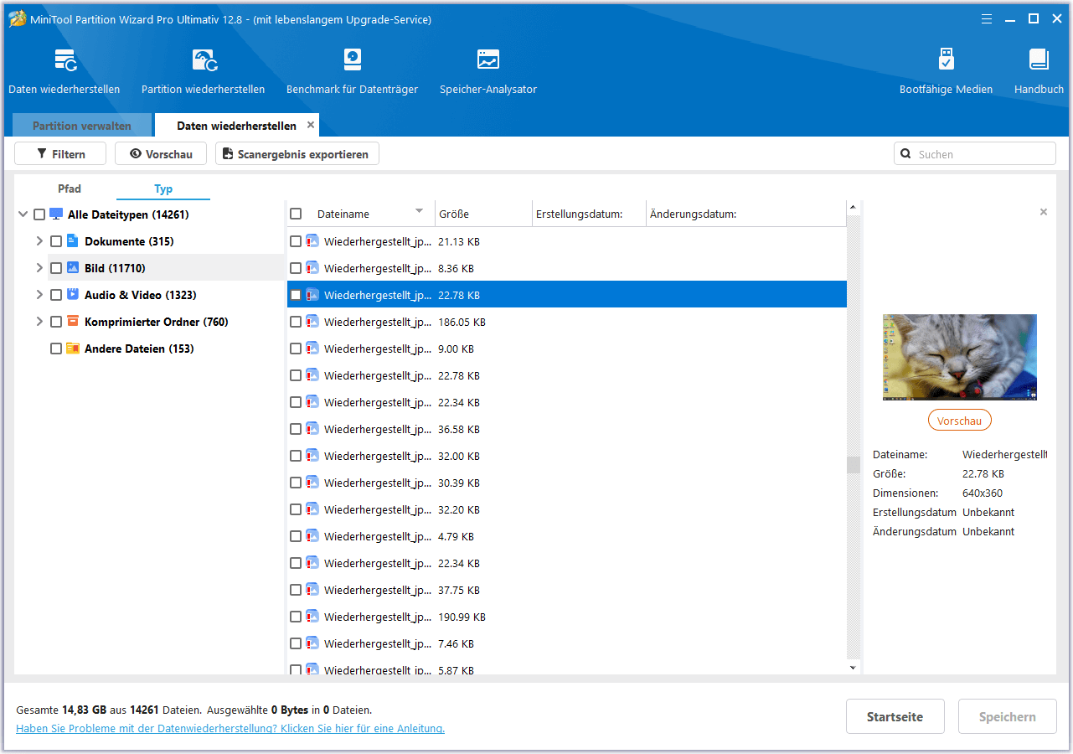Click the scroll-up arrow of the file list
Screen dimensions: 1073x754
[854, 207]
